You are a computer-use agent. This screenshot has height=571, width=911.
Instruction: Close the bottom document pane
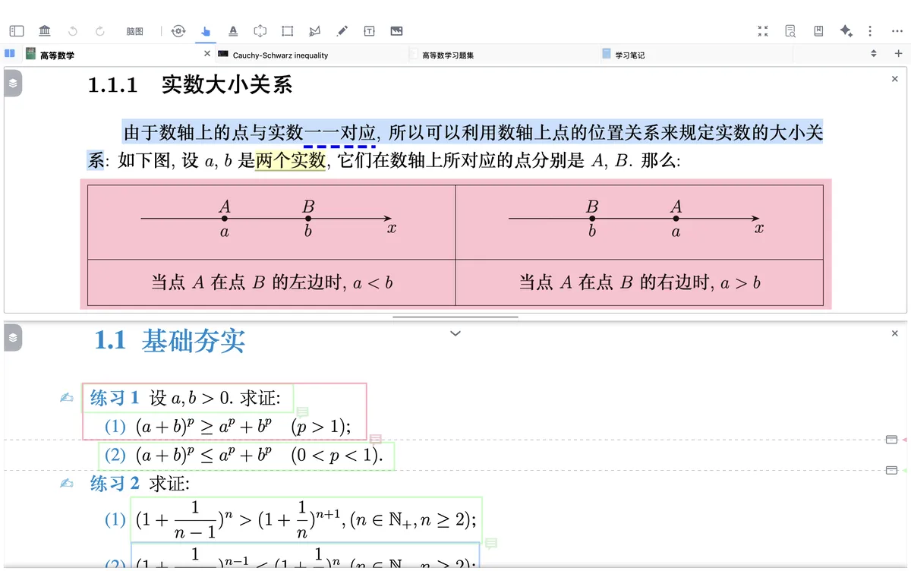[894, 333]
